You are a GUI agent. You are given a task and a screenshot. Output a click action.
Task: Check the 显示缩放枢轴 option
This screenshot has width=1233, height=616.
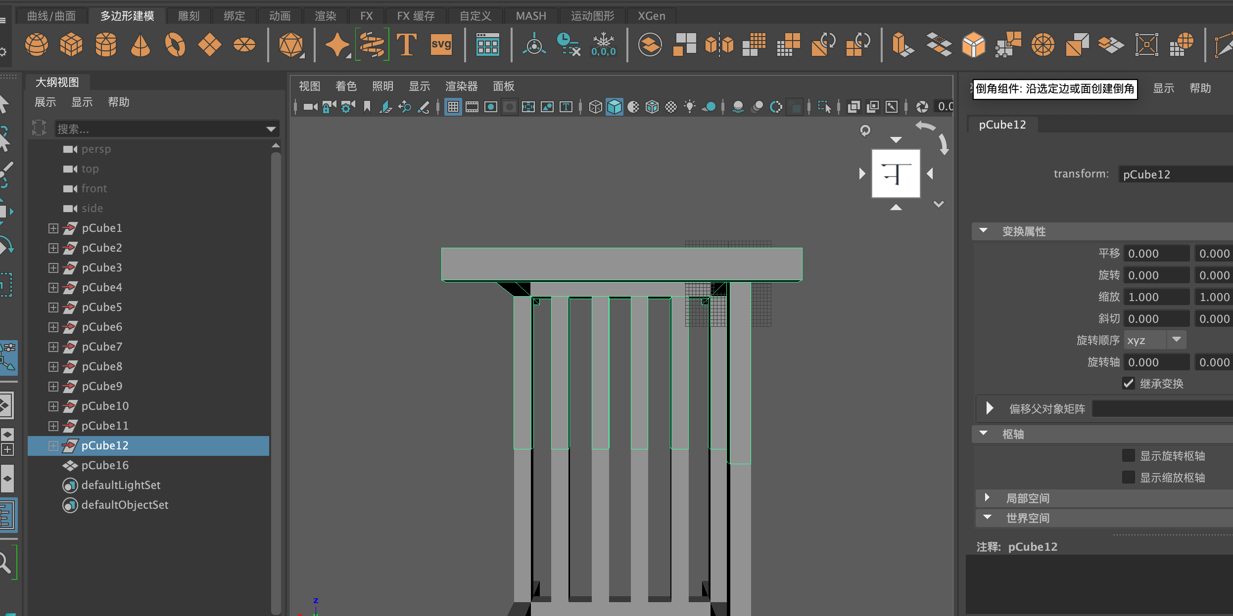point(1128,478)
